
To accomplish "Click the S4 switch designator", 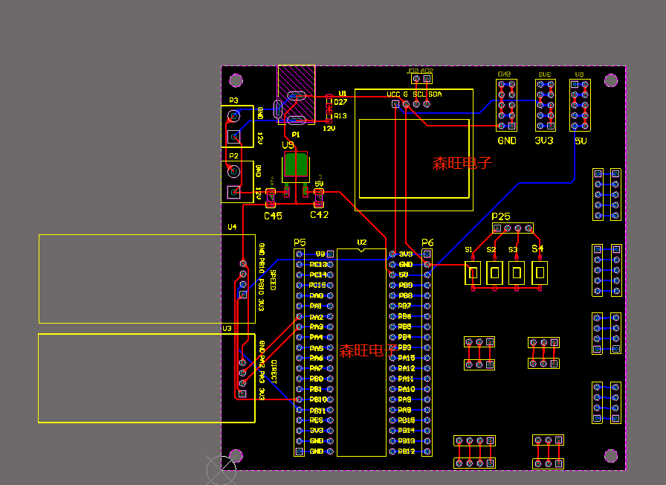I will pos(537,248).
